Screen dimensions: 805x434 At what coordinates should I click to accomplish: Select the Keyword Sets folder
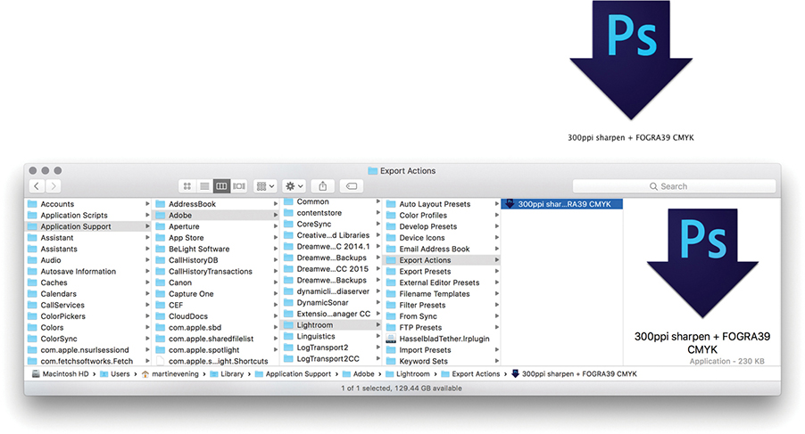[442, 361]
